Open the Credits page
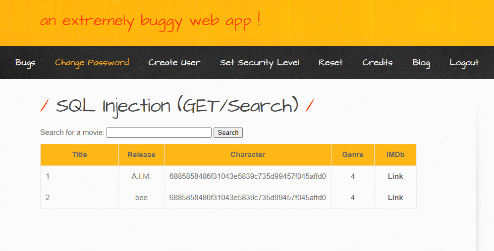This screenshot has height=251, width=494. [378, 63]
